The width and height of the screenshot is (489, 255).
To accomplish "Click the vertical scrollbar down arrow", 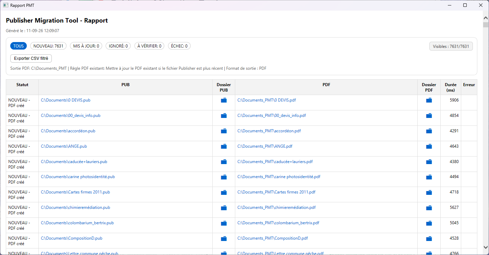I will point(486,247).
